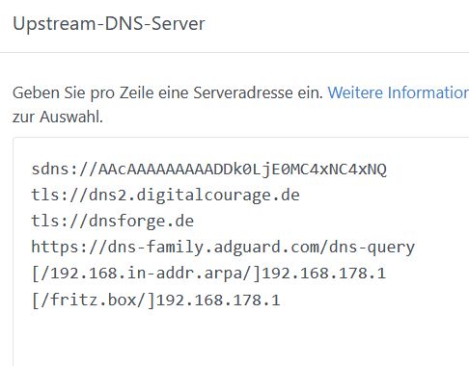Click the word adguard in the https entry
This screenshot has height=366, width=469.
pyautogui.click(x=247, y=248)
